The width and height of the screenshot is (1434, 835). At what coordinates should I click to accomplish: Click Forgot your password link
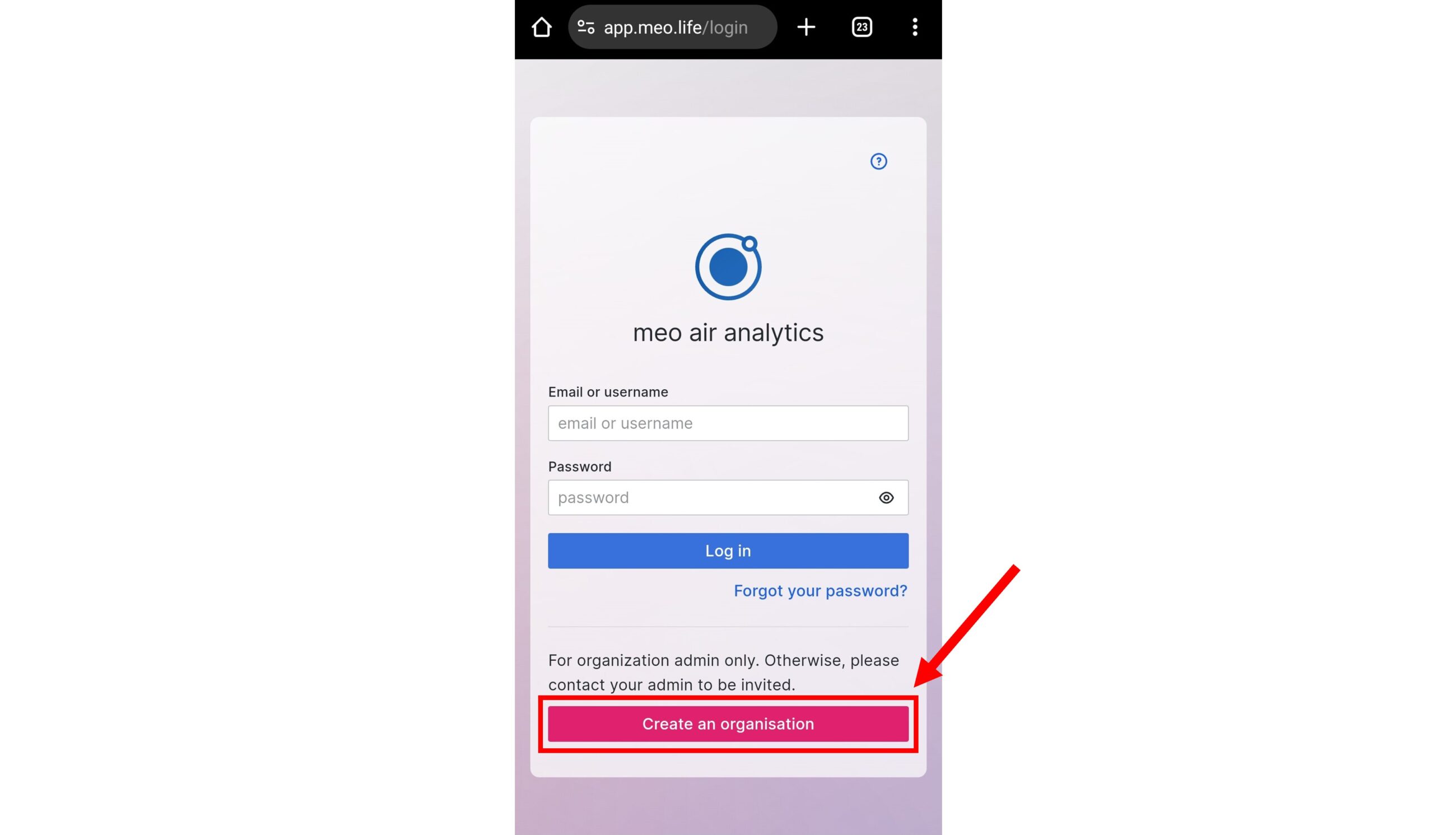(821, 590)
